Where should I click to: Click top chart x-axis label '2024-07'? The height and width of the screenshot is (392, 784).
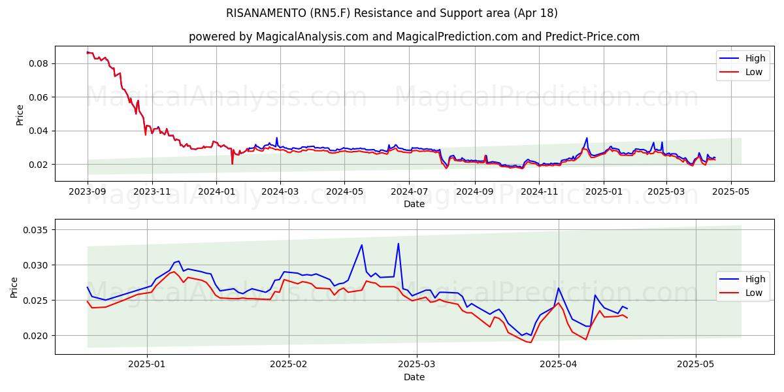click(409, 191)
